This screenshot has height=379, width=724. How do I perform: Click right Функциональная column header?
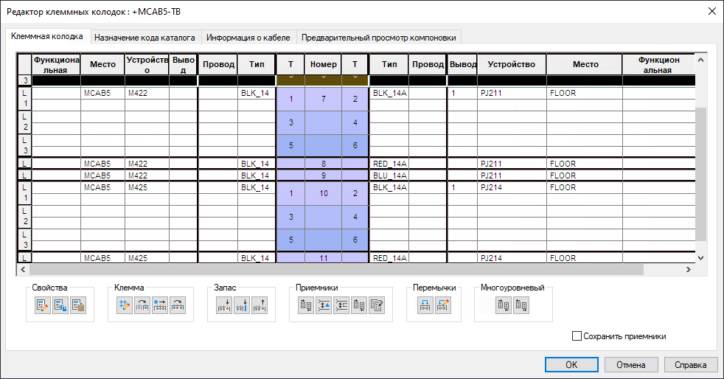(x=658, y=64)
